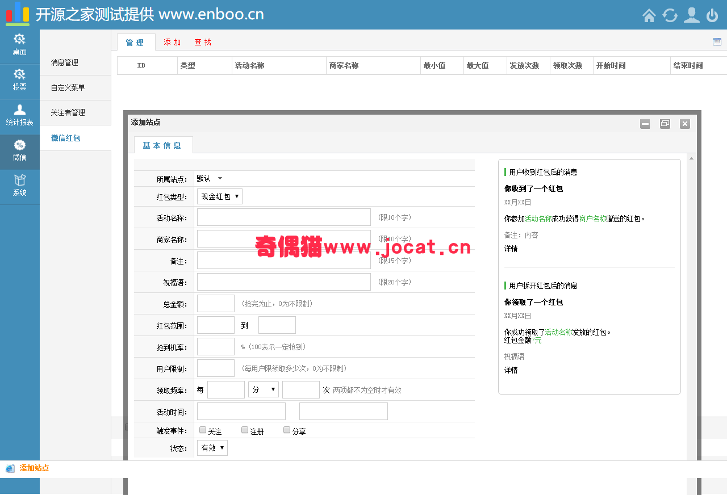Select the 基本信息 tab in dialog
Image resolution: width=727 pixels, height=495 pixels.
[x=163, y=145]
